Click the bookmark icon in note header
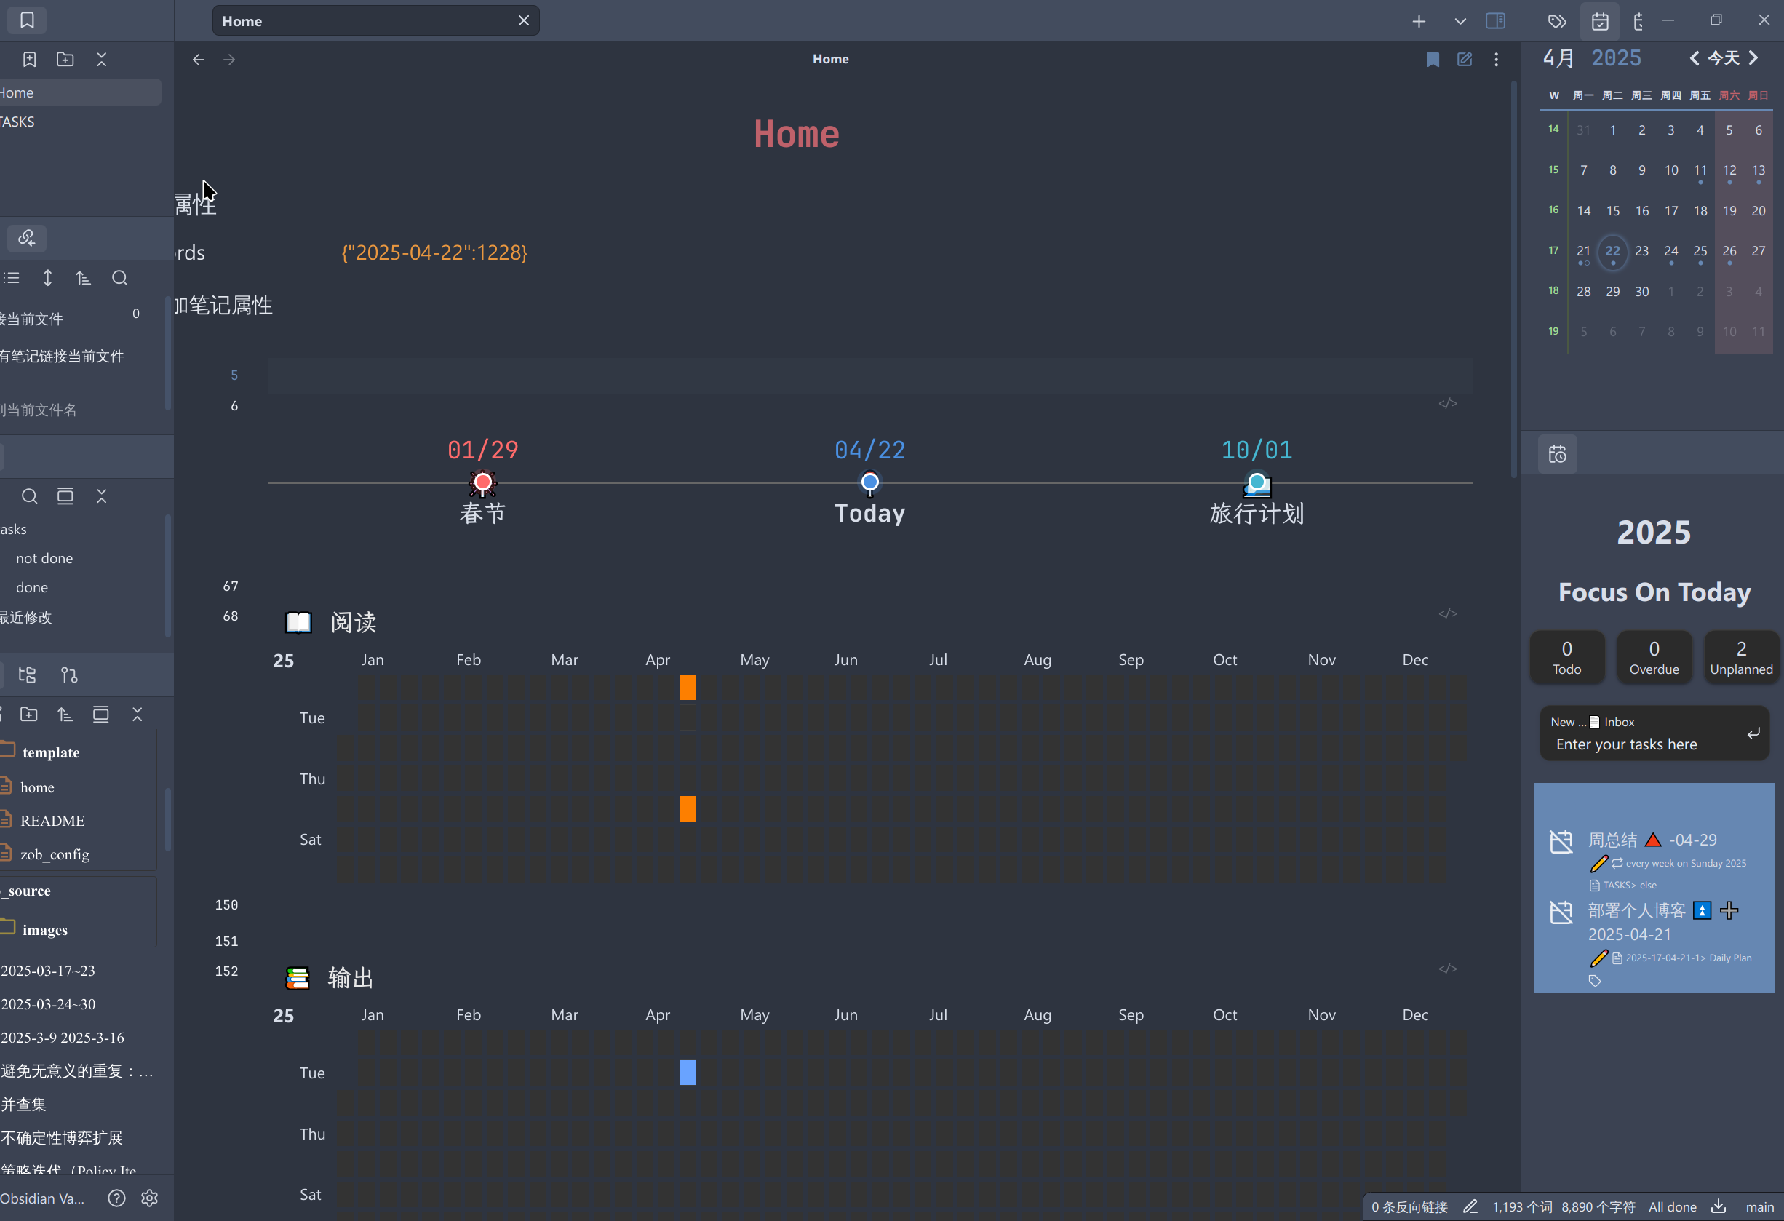This screenshot has height=1221, width=1784. coord(1433,59)
